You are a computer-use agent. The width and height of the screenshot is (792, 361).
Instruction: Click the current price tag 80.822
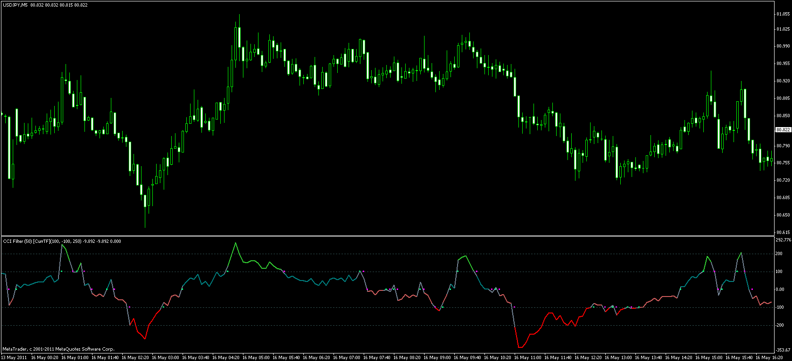pyautogui.click(x=783, y=129)
